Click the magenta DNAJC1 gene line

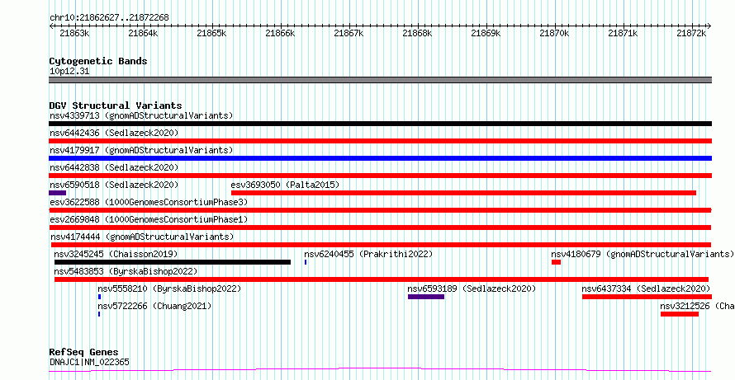click(380, 370)
